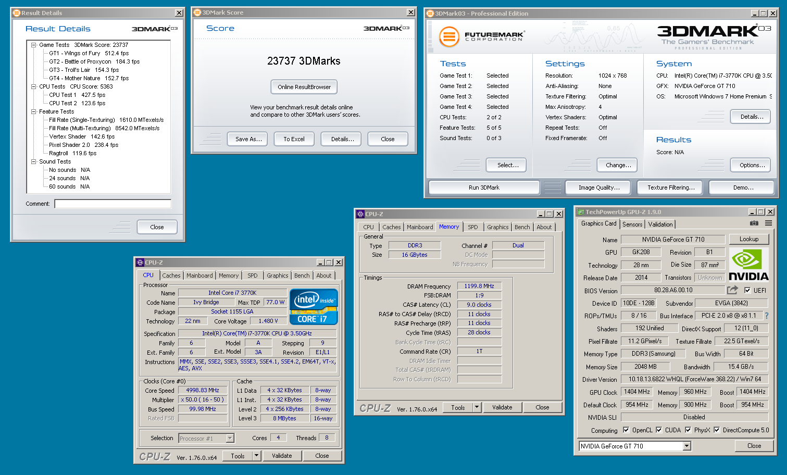The height and width of the screenshot is (475, 787).
Task: Click the To Excel button
Action: (294, 139)
